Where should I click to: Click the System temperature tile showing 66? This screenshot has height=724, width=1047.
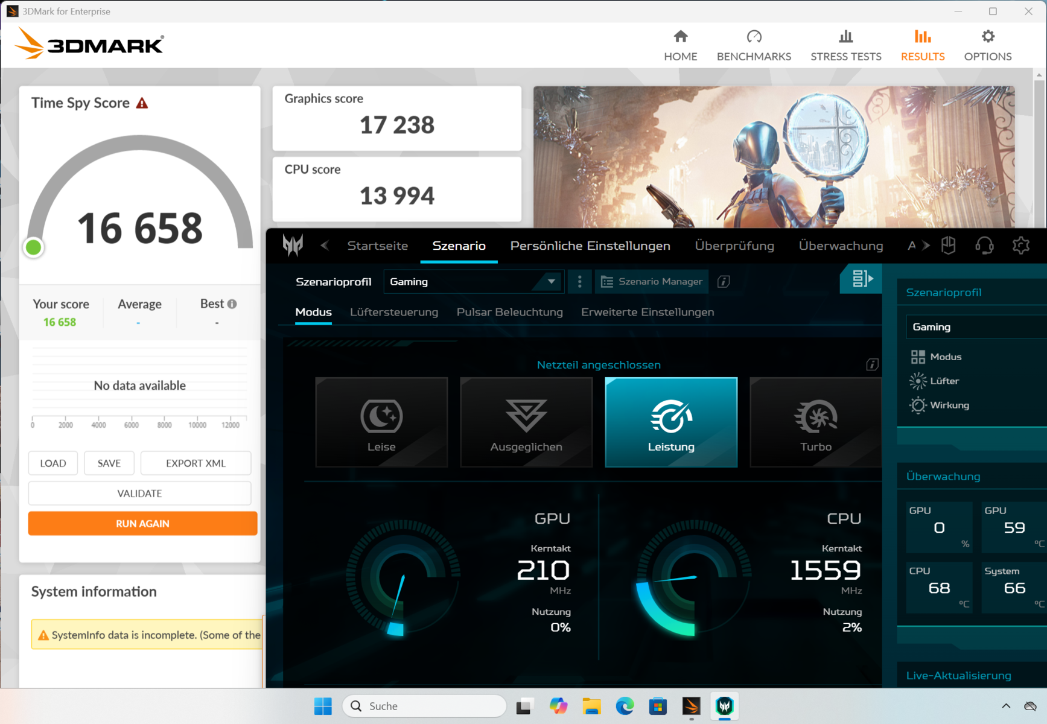tap(1014, 588)
